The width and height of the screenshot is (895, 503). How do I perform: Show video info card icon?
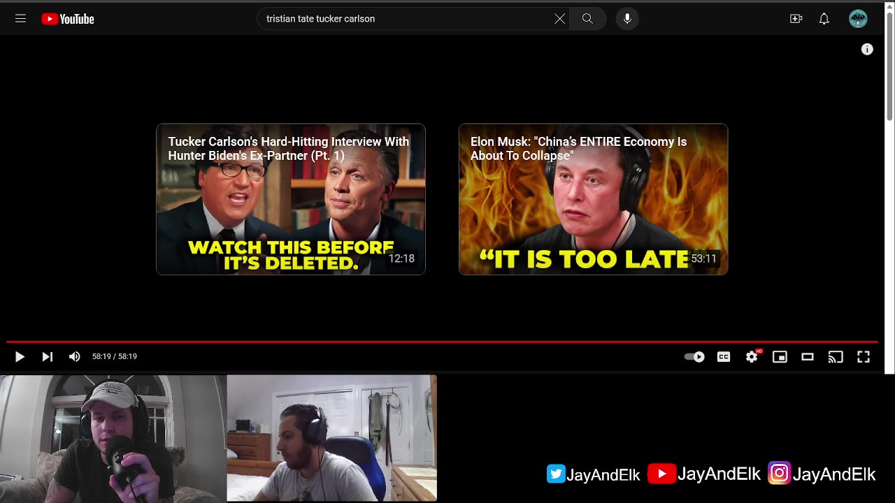[x=867, y=49]
